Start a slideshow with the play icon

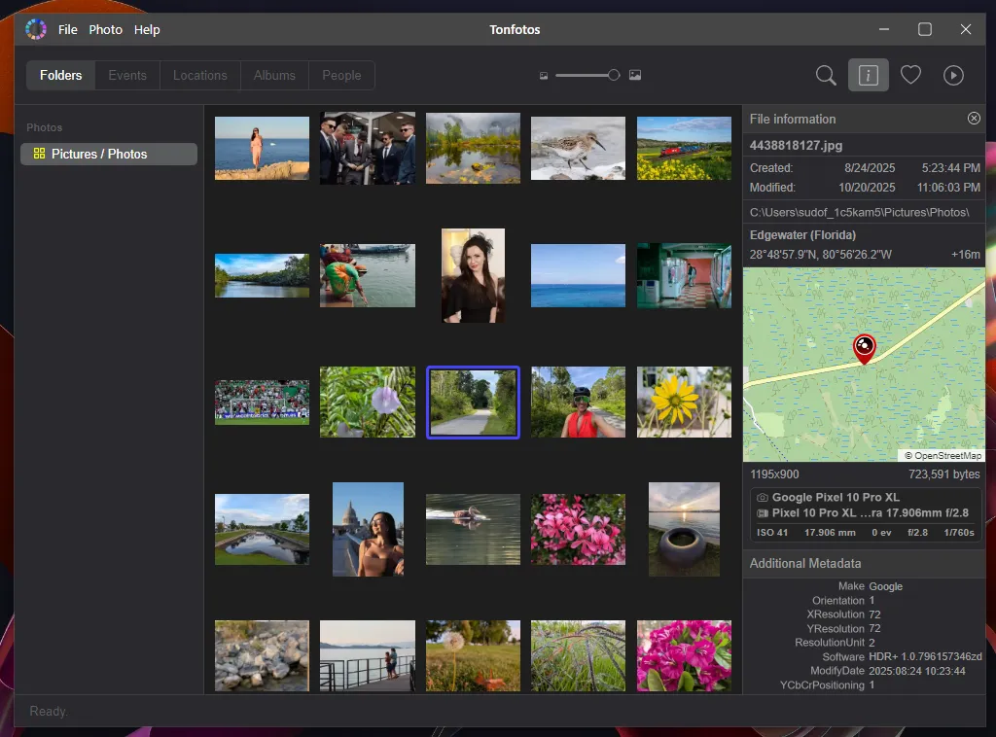point(953,75)
